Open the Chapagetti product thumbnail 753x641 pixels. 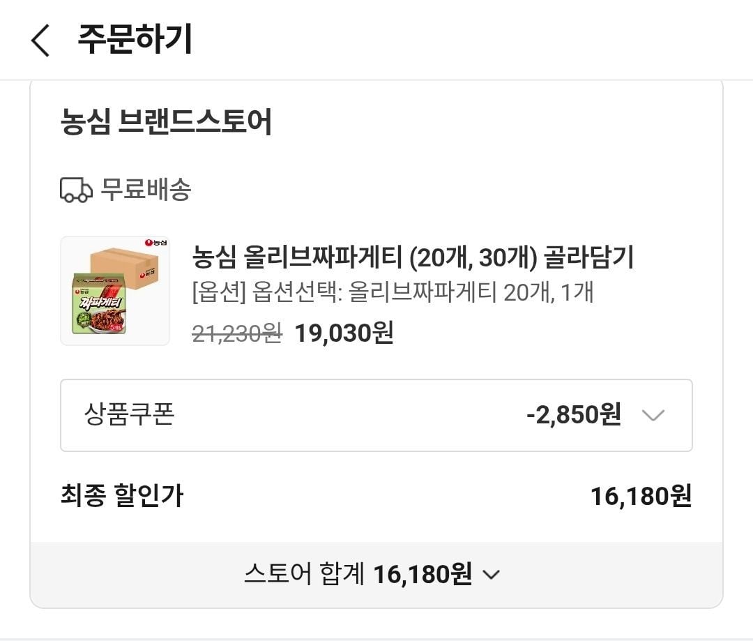pyautogui.click(x=115, y=291)
